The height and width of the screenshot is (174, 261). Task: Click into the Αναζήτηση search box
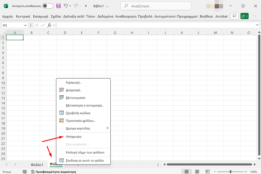[156, 6]
